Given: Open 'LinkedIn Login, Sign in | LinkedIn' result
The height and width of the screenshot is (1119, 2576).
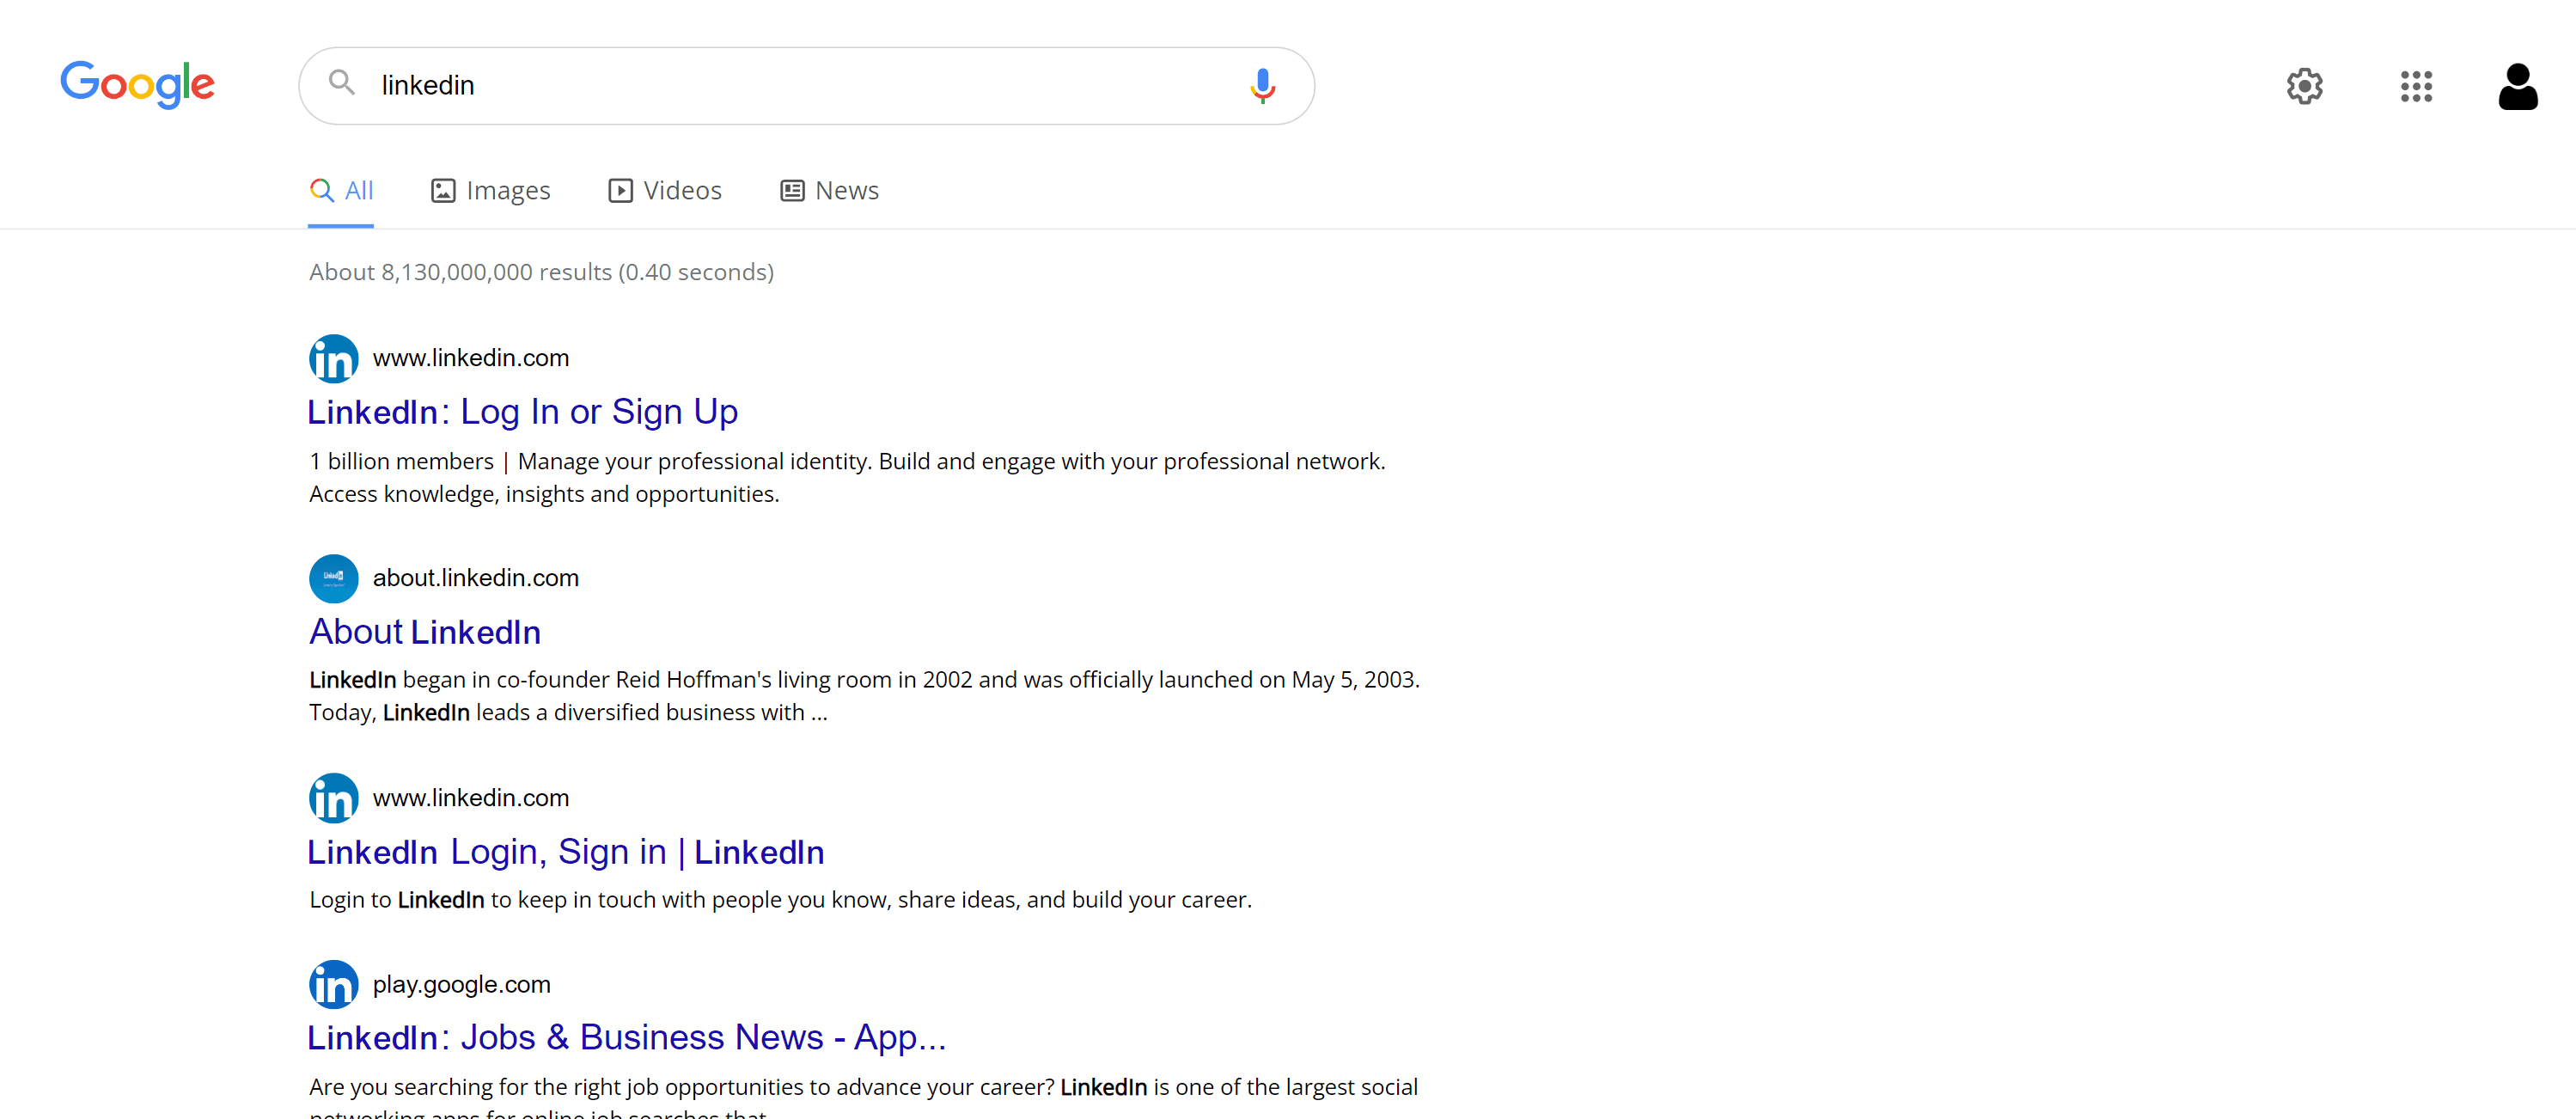Looking at the screenshot, I should coord(566,852).
